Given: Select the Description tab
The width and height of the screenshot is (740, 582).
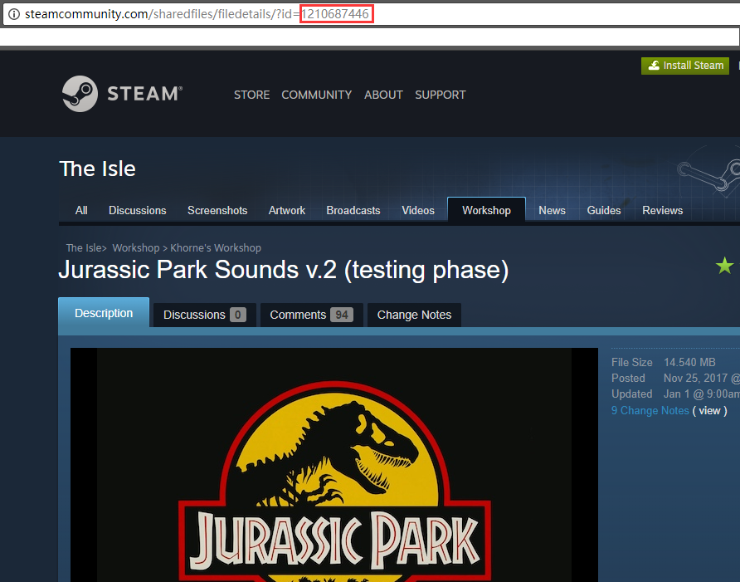Looking at the screenshot, I should [104, 313].
